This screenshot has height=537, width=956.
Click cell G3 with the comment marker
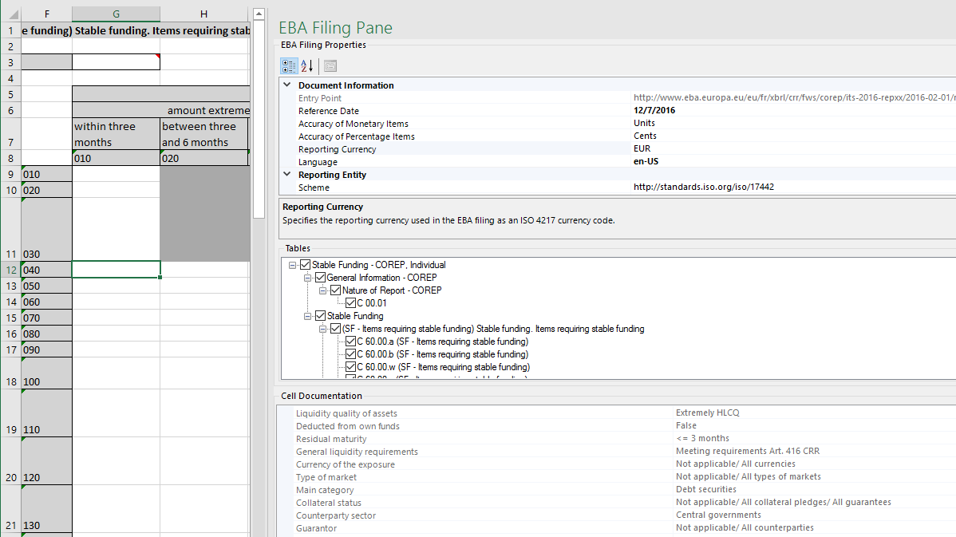(x=116, y=62)
